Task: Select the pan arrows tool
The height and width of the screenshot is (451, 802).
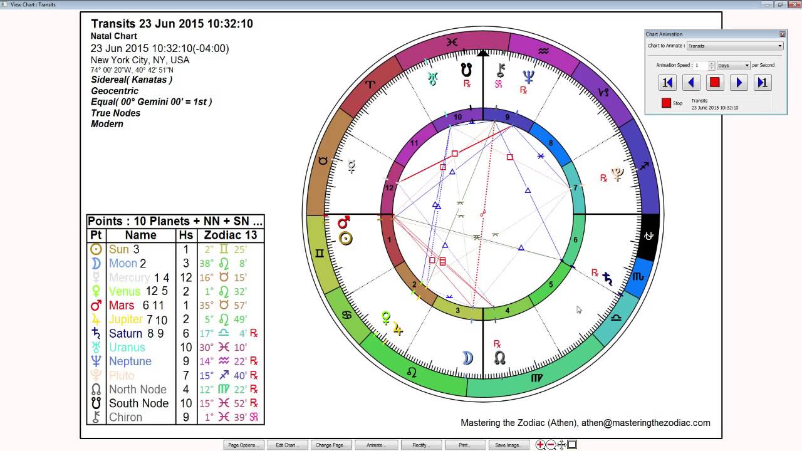Action: pos(561,445)
